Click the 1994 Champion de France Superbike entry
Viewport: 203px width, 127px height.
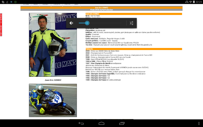tap(115, 74)
